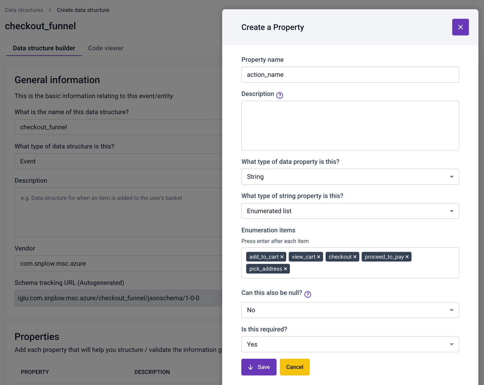
Task: Remove the proceed_to_pay enumeration tag
Action: (407, 257)
